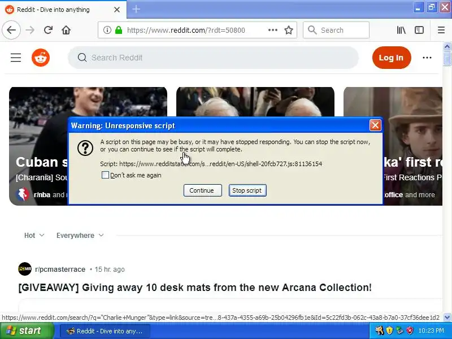This screenshot has width=452, height=339.
Task: Click the red shield security tray icon
Action: click(x=410, y=331)
